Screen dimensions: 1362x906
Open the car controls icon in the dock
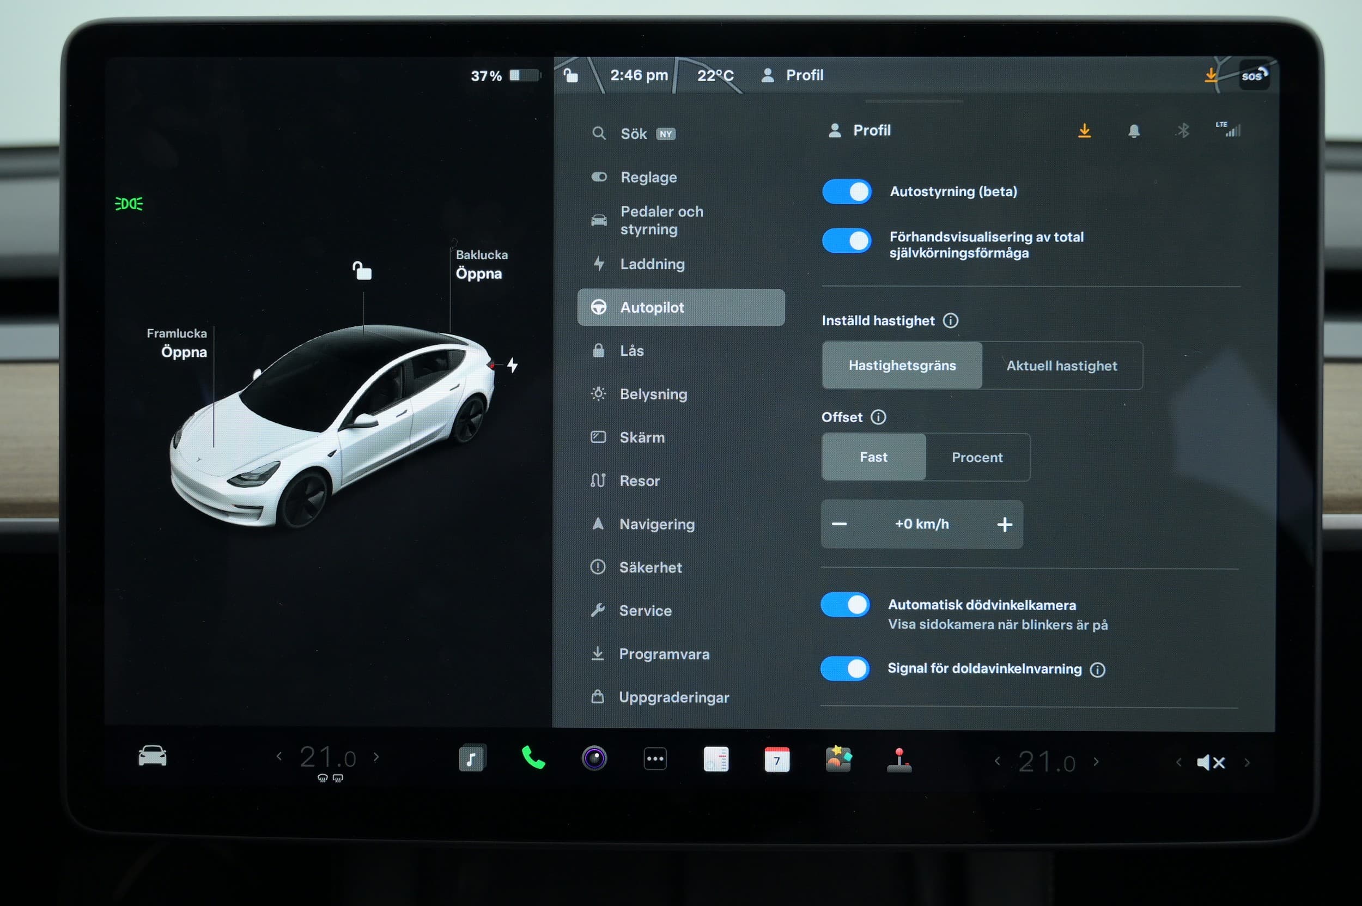[x=153, y=756]
